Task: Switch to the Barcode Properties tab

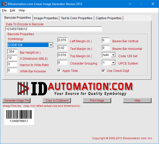Action: click(x=18, y=18)
